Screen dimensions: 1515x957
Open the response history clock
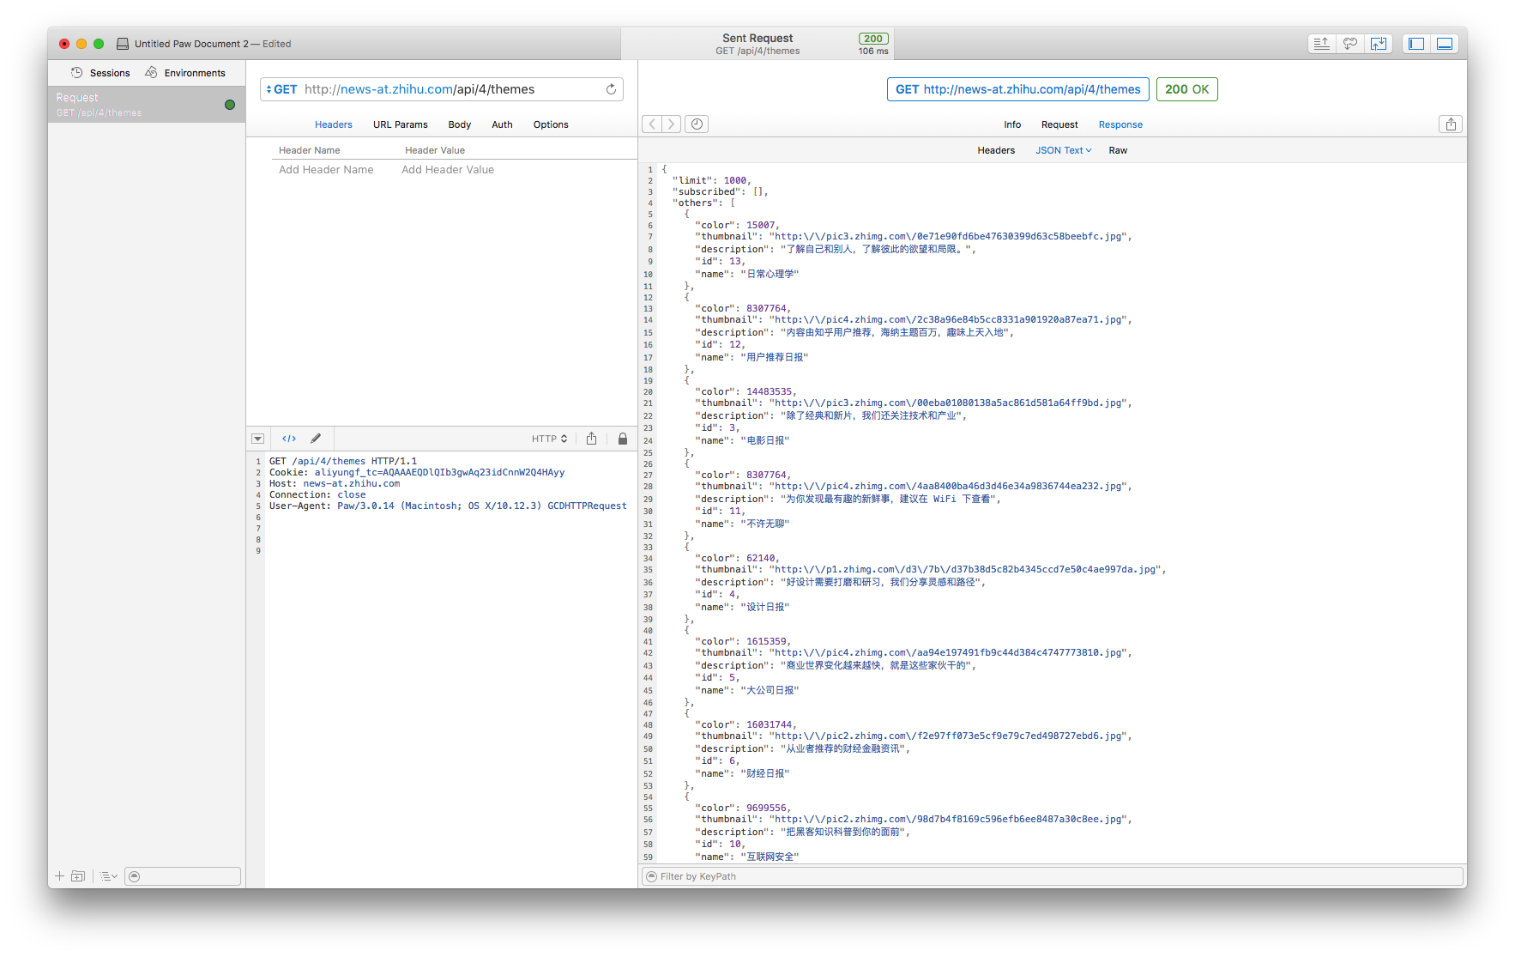[x=697, y=124]
